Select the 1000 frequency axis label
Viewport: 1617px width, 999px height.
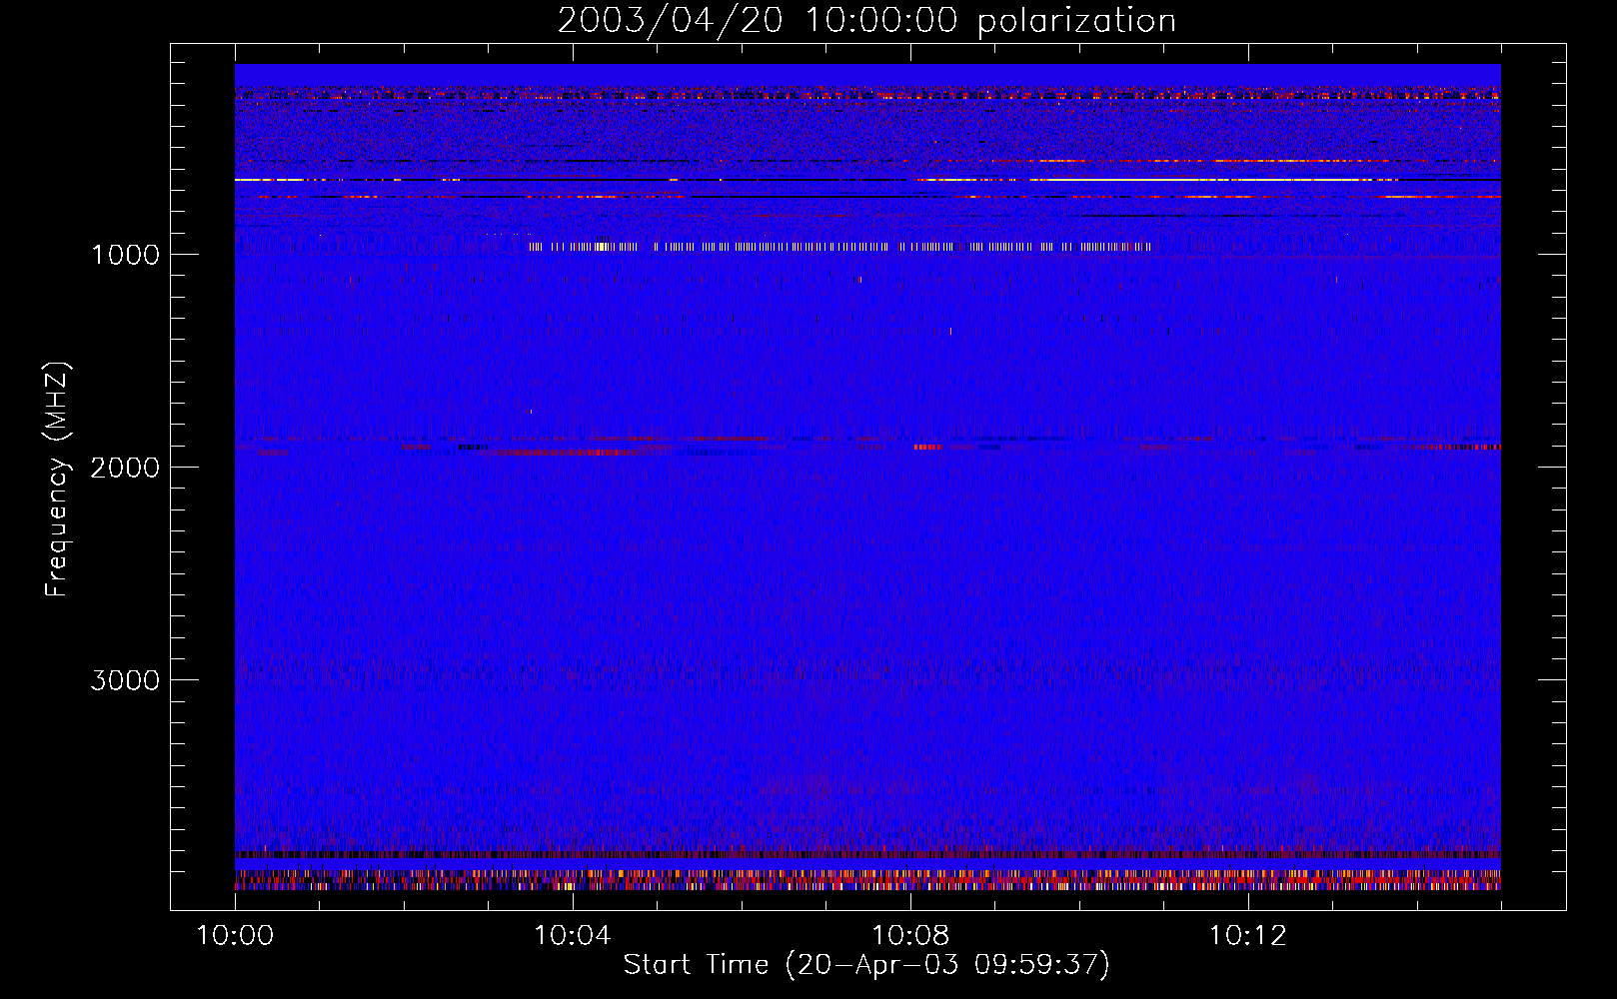pyautogui.click(x=125, y=255)
